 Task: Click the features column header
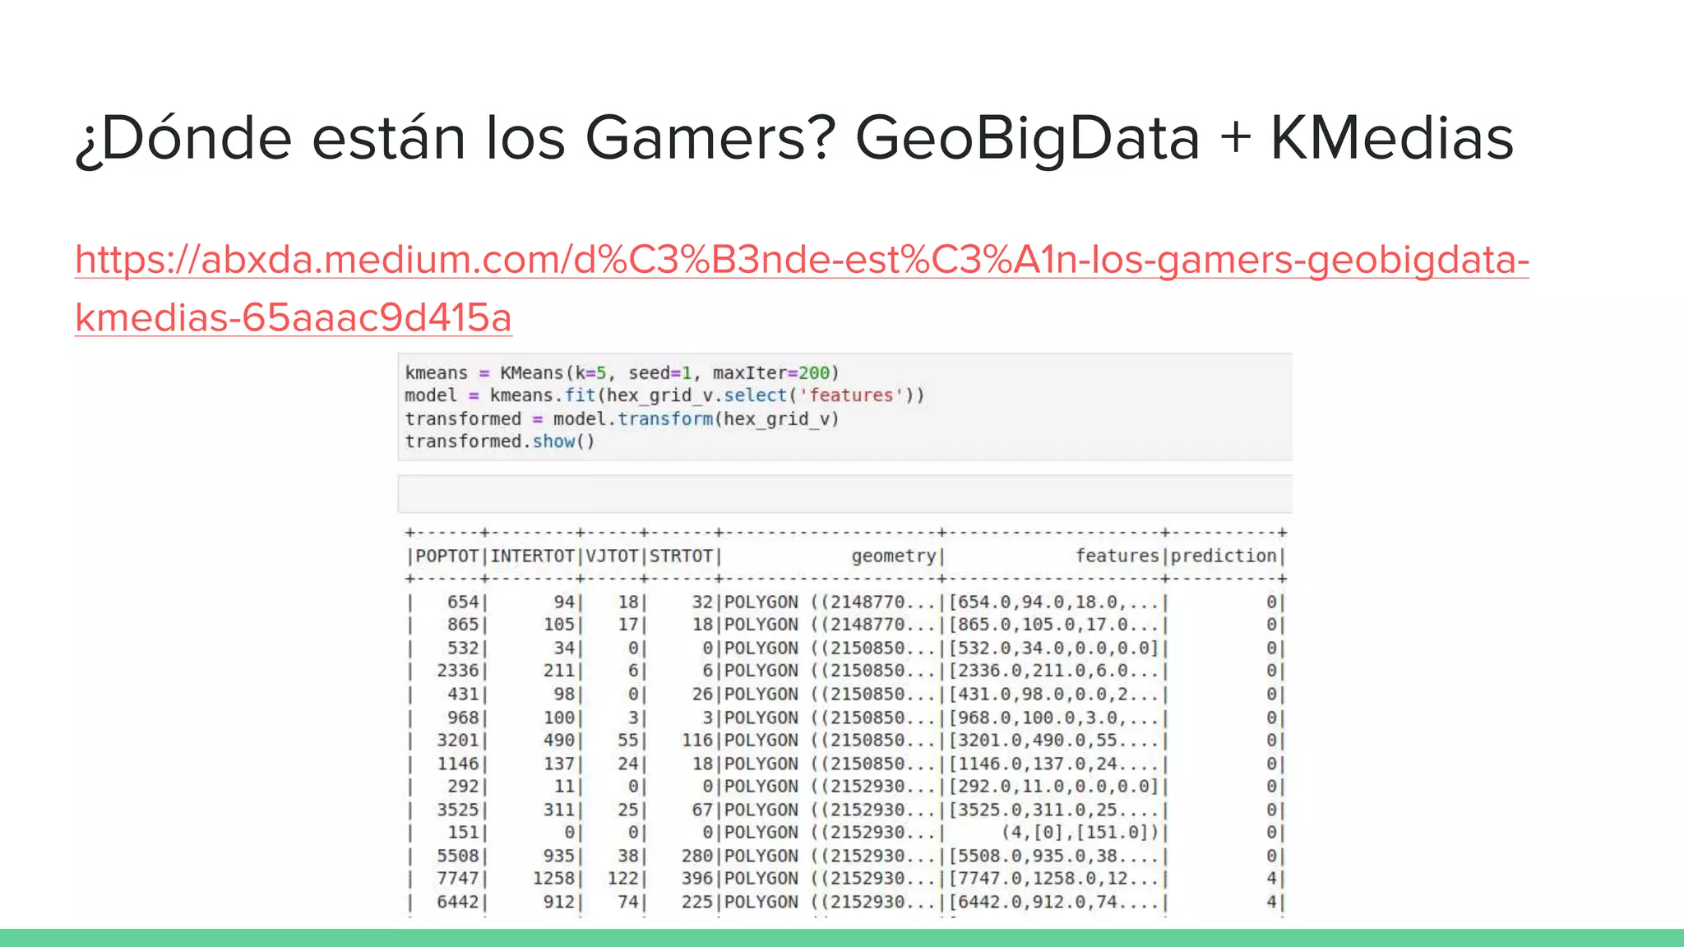tap(1117, 556)
